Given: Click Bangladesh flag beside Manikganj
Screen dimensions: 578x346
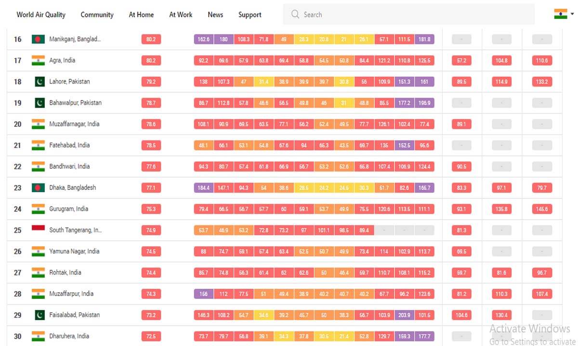Looking at the screenshot, I should [38, 39].
